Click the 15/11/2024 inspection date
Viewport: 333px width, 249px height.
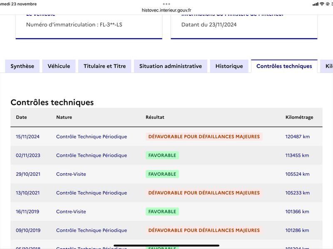point(27,137)
